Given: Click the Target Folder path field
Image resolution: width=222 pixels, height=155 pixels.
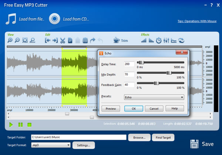Looking at the screenshot, I should [x=79, y=137].
